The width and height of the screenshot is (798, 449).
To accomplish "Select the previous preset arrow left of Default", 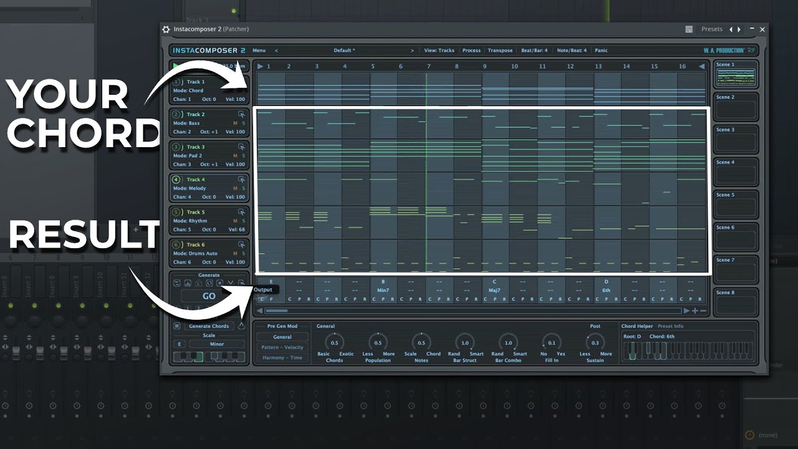I will [x=276, y=51].
